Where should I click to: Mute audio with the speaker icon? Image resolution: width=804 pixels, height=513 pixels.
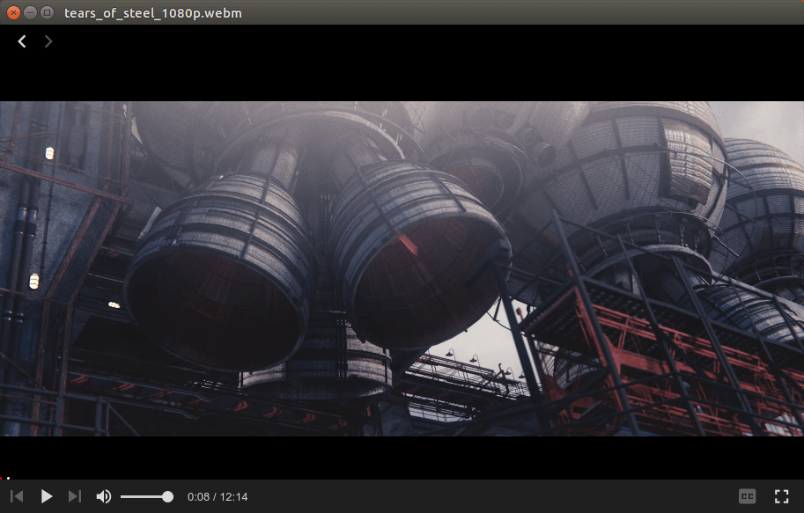pyautogui.click(x=104, y=497)
